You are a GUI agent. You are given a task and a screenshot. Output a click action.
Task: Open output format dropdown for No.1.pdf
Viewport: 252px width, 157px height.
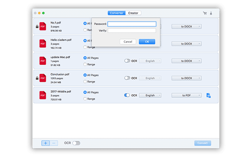pos(187,27)
